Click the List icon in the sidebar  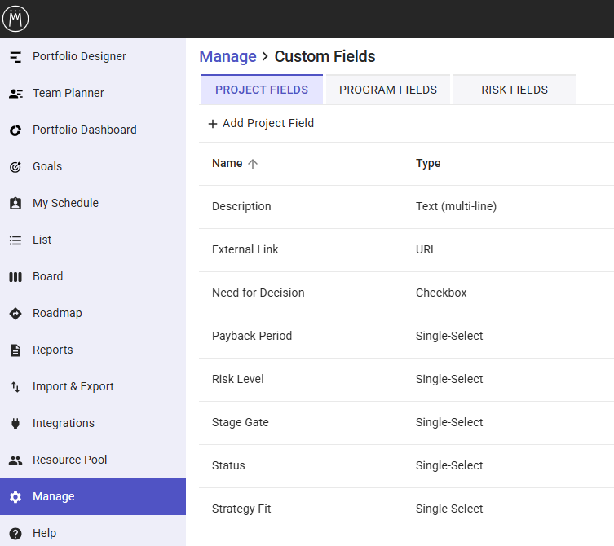coord(15,240)
